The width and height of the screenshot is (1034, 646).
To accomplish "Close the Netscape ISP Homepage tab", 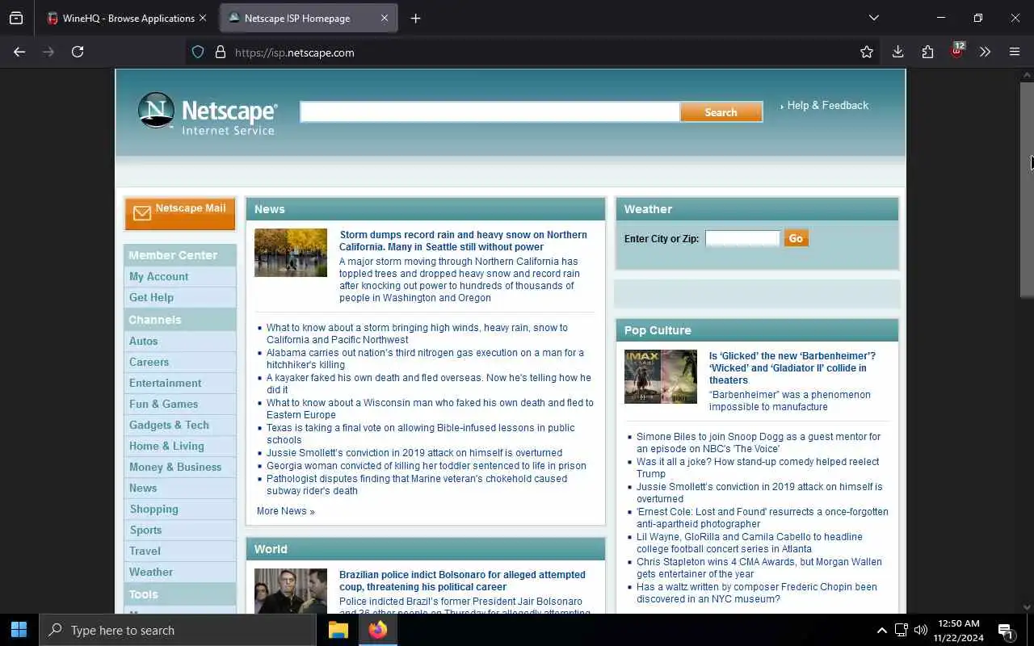I will point(385,18).
